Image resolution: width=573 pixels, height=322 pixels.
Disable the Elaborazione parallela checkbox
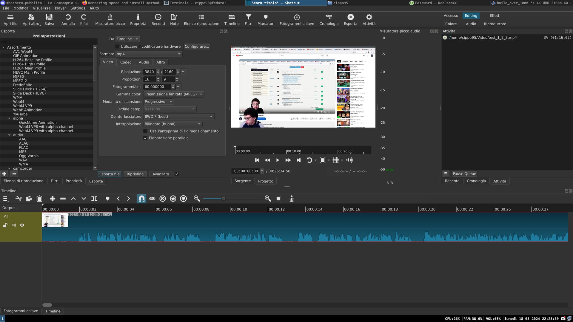(x=145, y=138)
